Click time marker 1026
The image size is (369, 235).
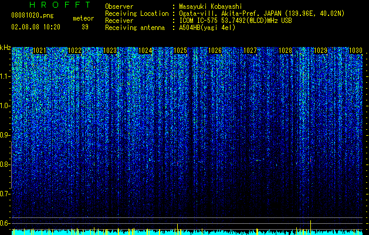click(215, 51)
